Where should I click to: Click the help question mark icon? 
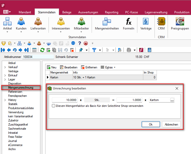80,43
